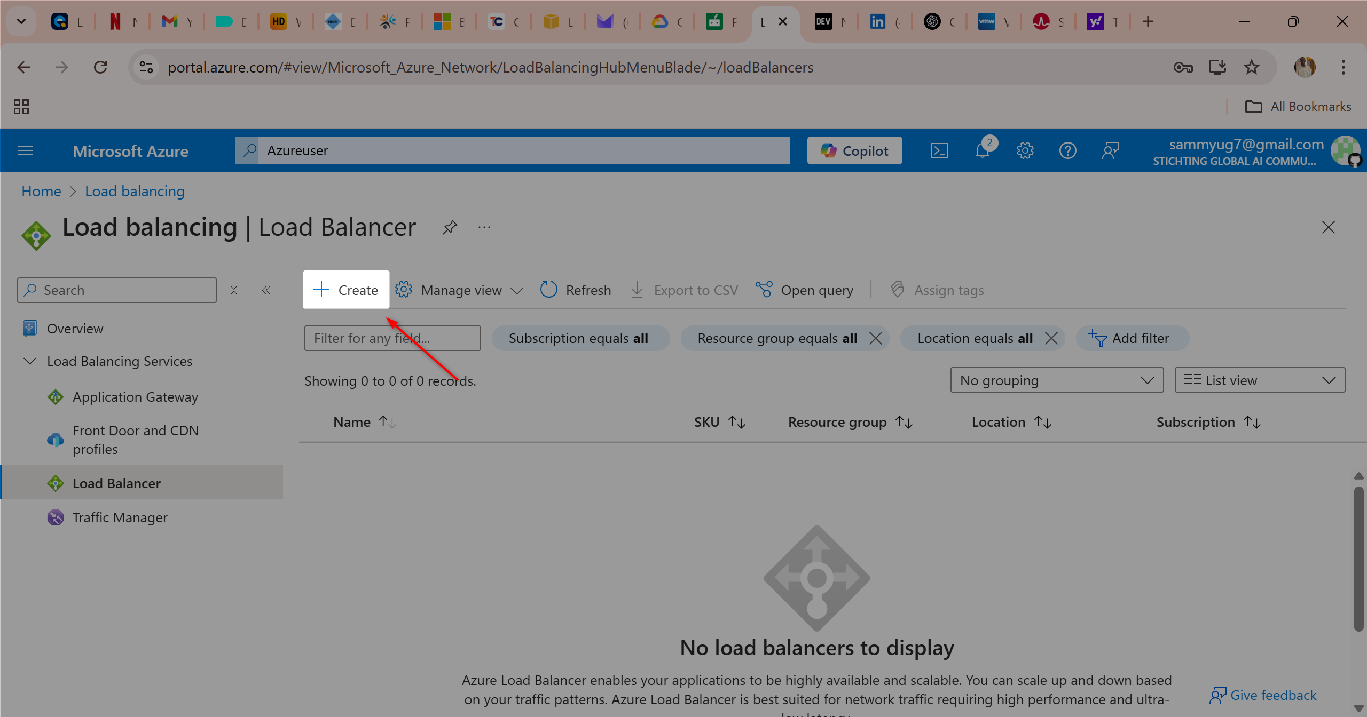1367x717 pixels.
Task: Collapse Load Balancing Services section
Action: tap(30, 361)
